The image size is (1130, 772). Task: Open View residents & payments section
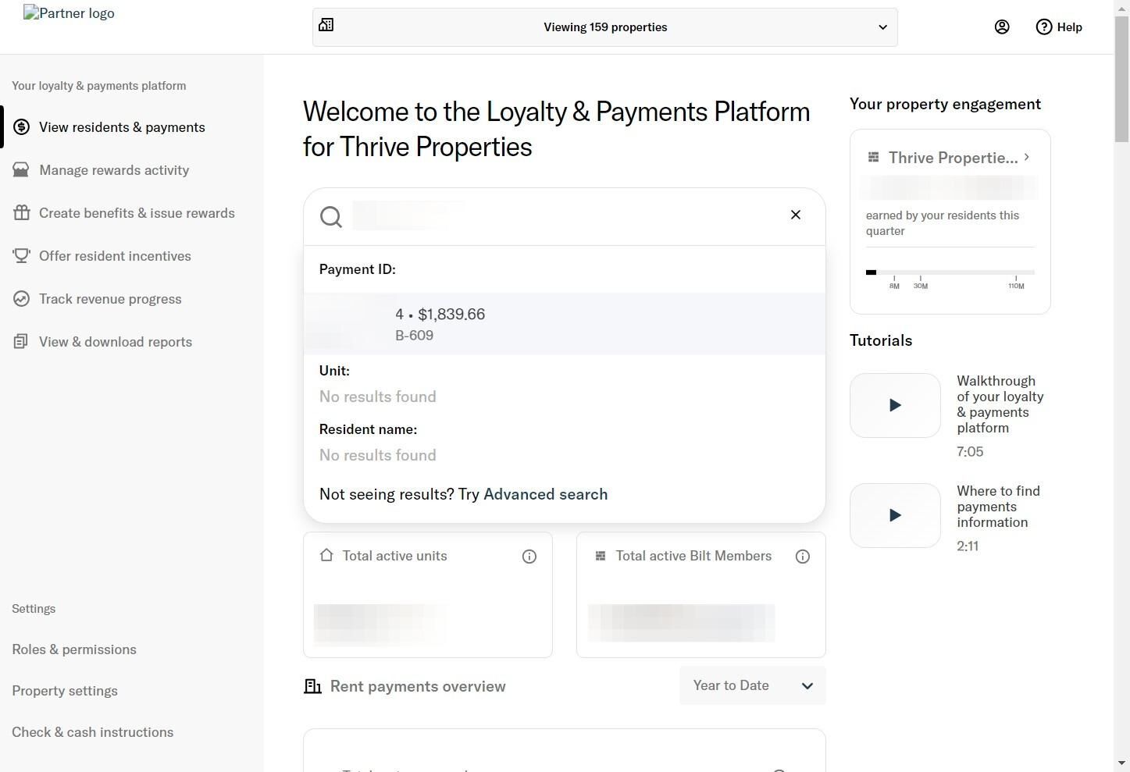[x=122, y=127]
